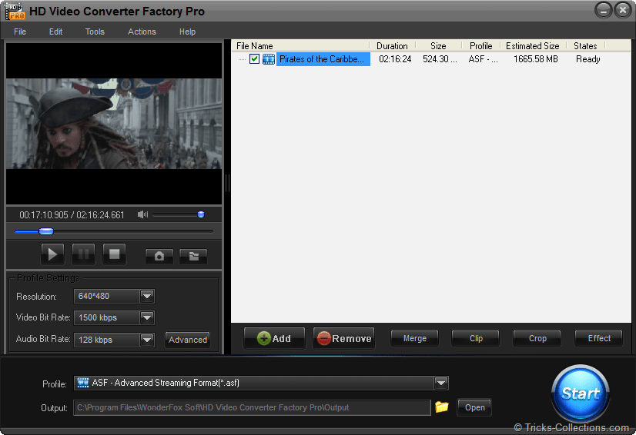Screen dimensions: 636x435
Task: Click the 1665.58 MB estimated size cell
Action: pos(536,59)
